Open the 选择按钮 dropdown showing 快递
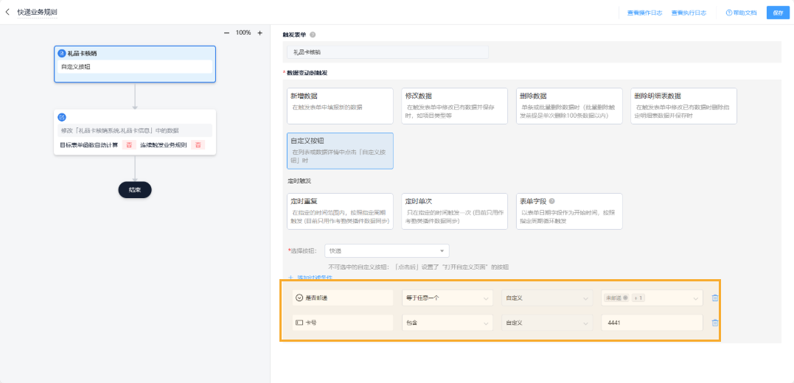The width and height of the screenshot is (794, 383). coord(387,250)
